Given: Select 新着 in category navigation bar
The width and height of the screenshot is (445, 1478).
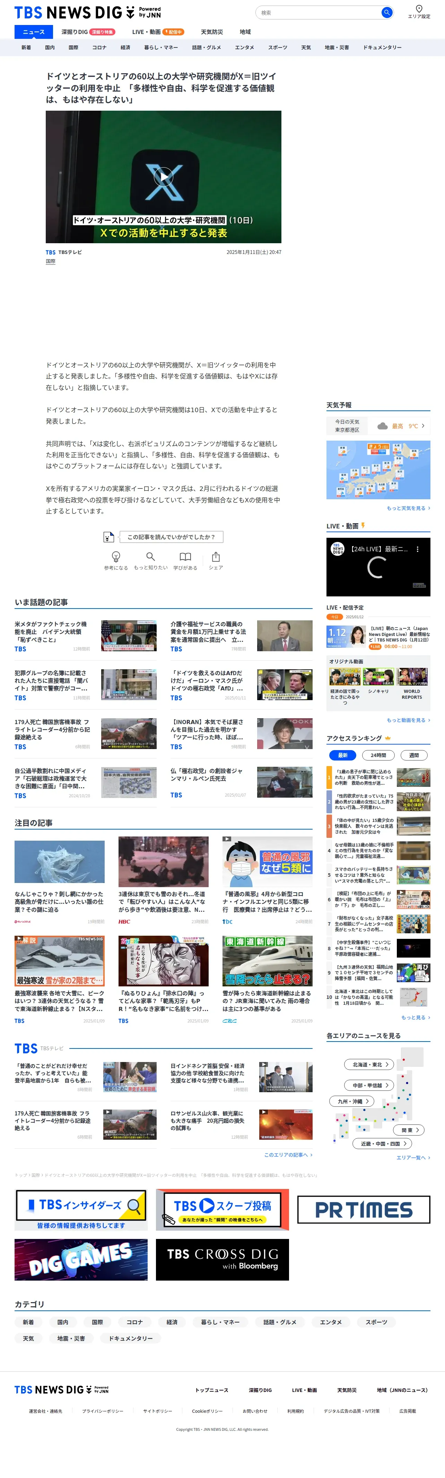Looking at the screenshot, I should tap(26, 48).
